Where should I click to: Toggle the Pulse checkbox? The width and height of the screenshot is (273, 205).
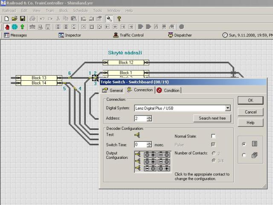[x=213, y=144]
